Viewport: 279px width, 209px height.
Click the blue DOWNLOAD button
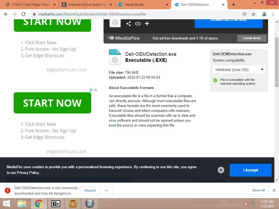point(229,23)
